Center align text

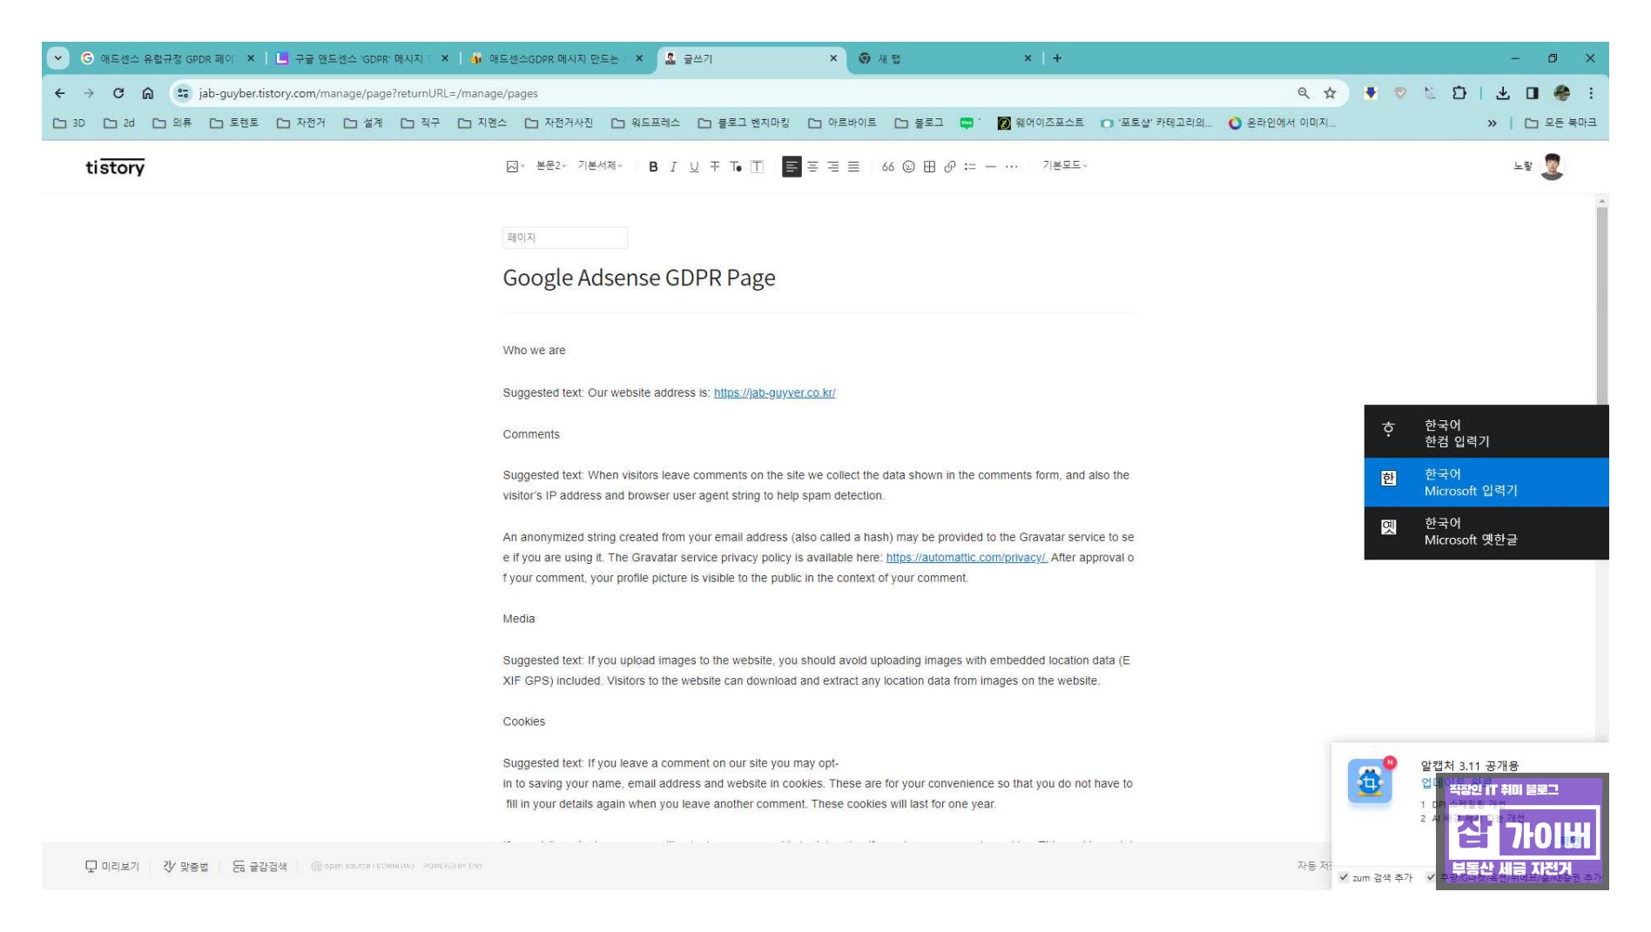pyautogui.click(x=812, y=166)
